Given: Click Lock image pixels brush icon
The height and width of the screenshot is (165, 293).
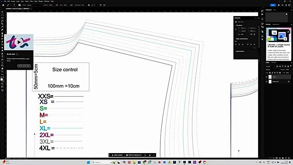Looking at the screenshot, I should point(272,73).
